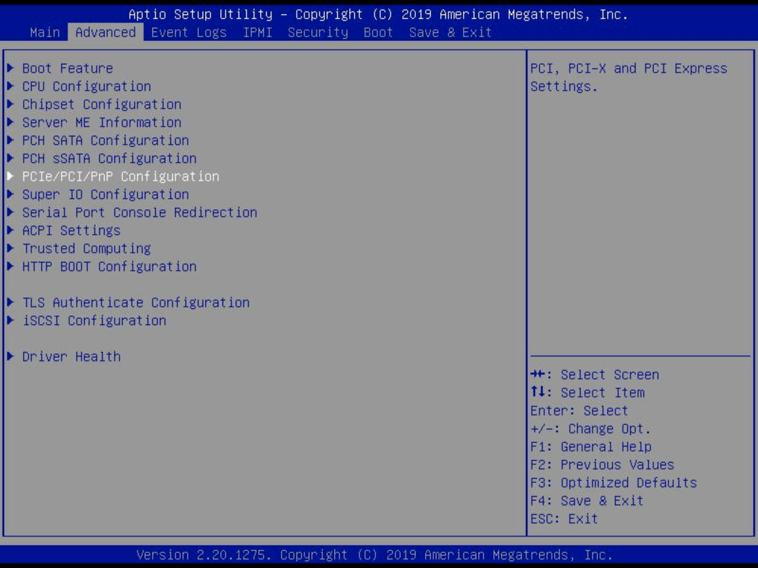
Task: Choose HTTP BOOT Configuration
Action: tap(109, 266)
